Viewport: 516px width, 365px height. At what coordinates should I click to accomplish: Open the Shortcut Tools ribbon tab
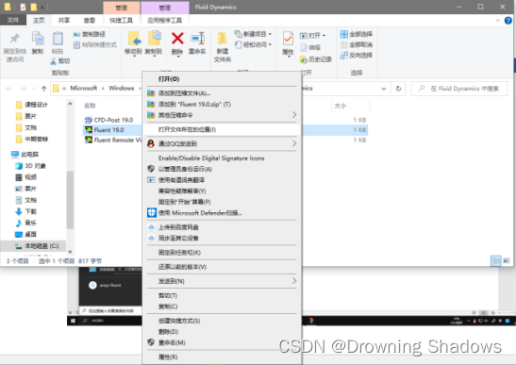[x=121, y=20]
